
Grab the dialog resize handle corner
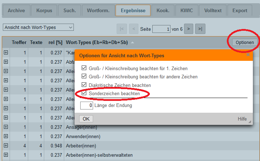[250, 122]
